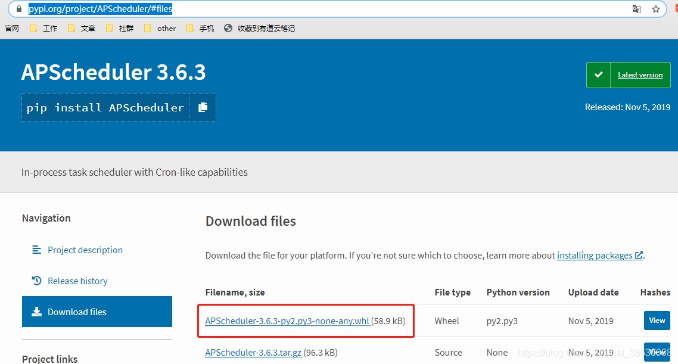Click the translate page icon
The height and width of the screenshot is (364, 678).
(636, 9)
